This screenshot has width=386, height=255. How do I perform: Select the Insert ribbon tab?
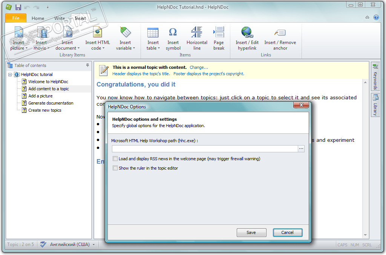[80, 18]
